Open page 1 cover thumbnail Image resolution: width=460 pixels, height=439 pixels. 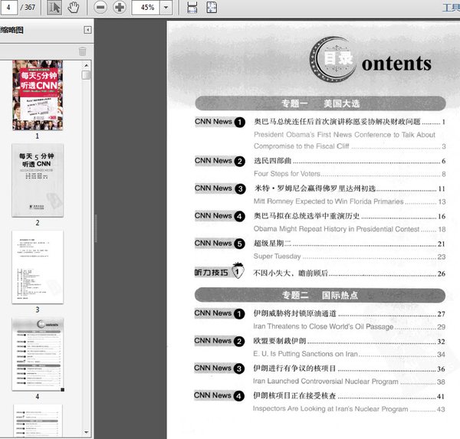click(x=38, y=95)
